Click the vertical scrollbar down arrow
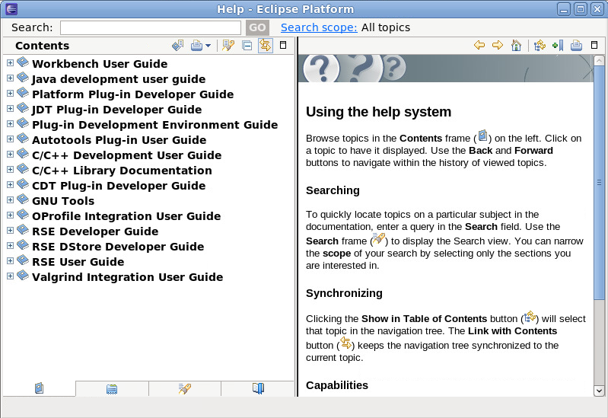The width and height of the screenshot is (608, 418). pyautogui.click(x=599, y=390)
